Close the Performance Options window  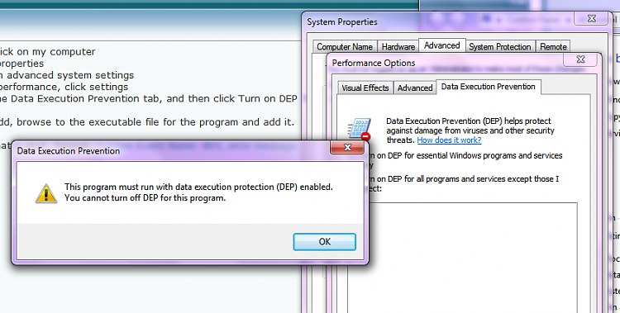coord(580,59)
